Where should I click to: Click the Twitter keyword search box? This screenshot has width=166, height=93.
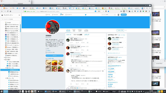[x=108, y=15]
